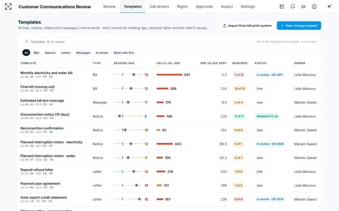Filter templates by Bills

(36, 53)
